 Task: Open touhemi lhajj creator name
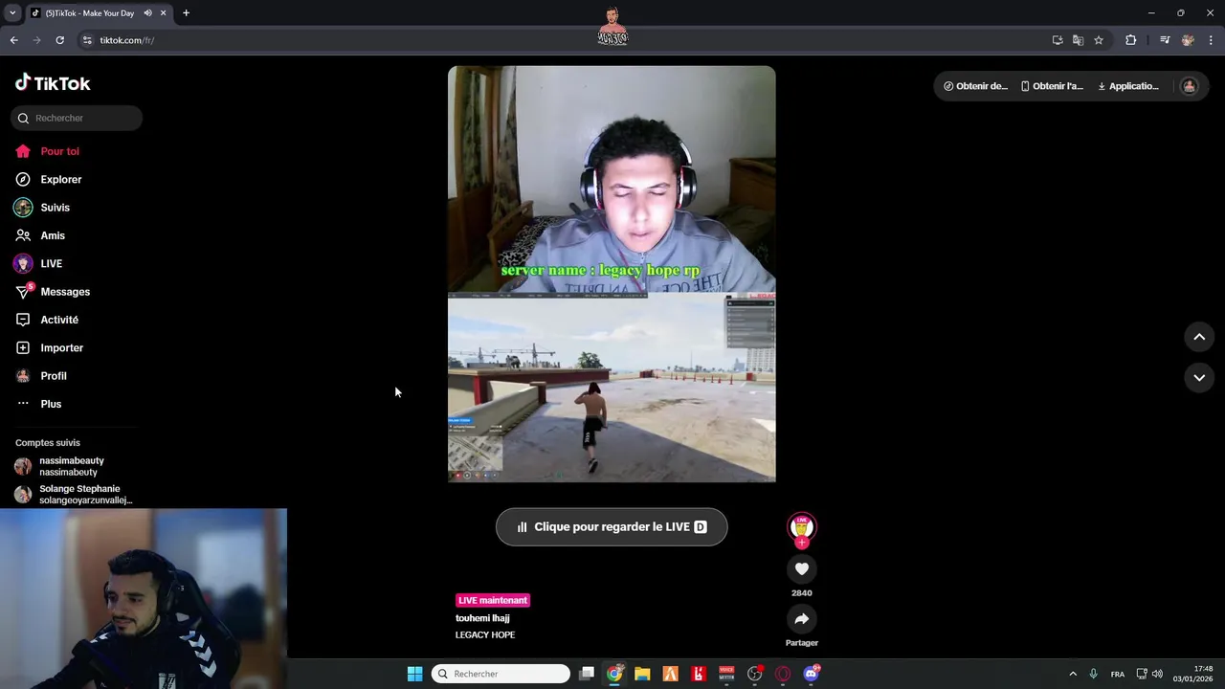point(482,618)
